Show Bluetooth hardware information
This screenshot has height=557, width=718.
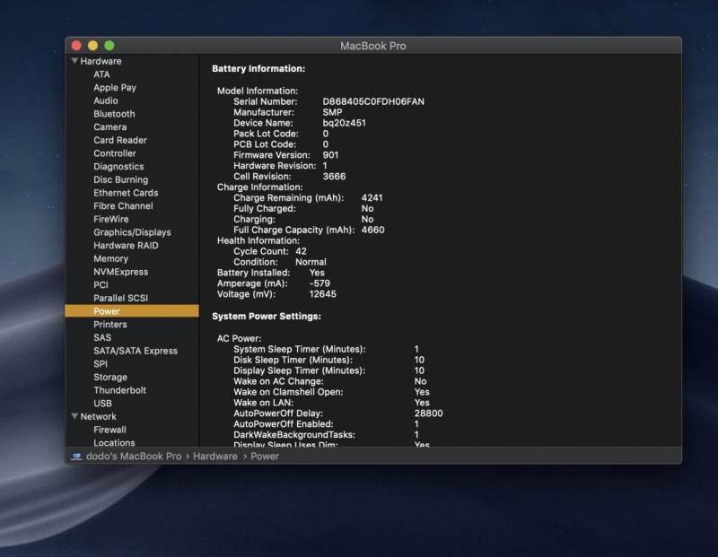114,114
